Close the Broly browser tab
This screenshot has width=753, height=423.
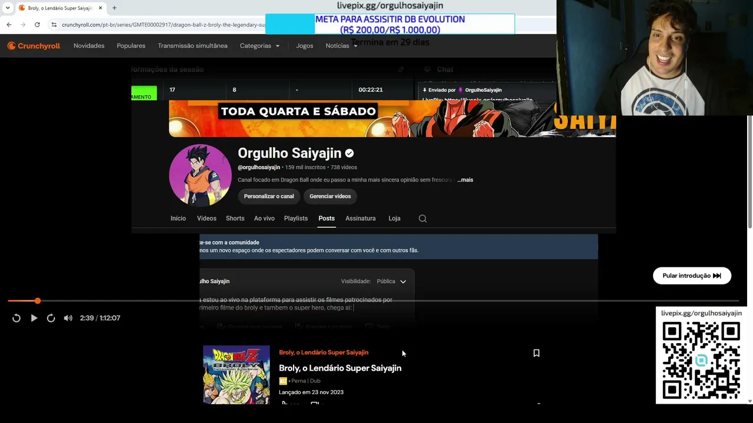tap(100, 8)
